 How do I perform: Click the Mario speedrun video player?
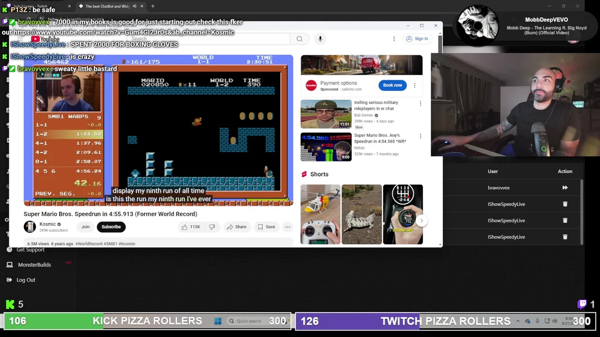tap(158, 131)
